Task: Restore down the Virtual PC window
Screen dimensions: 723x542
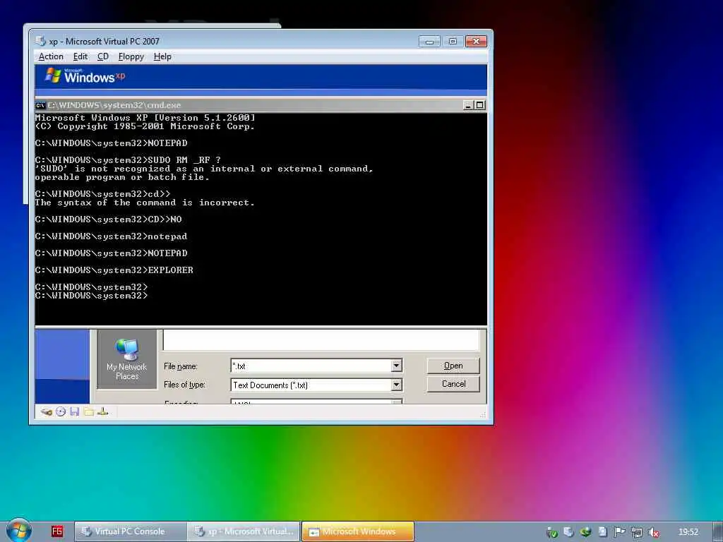Action: [453, 42]
